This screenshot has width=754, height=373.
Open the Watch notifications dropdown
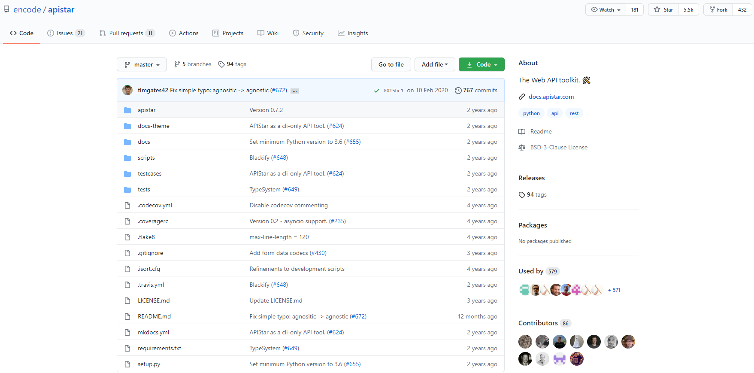coord(606,9)
